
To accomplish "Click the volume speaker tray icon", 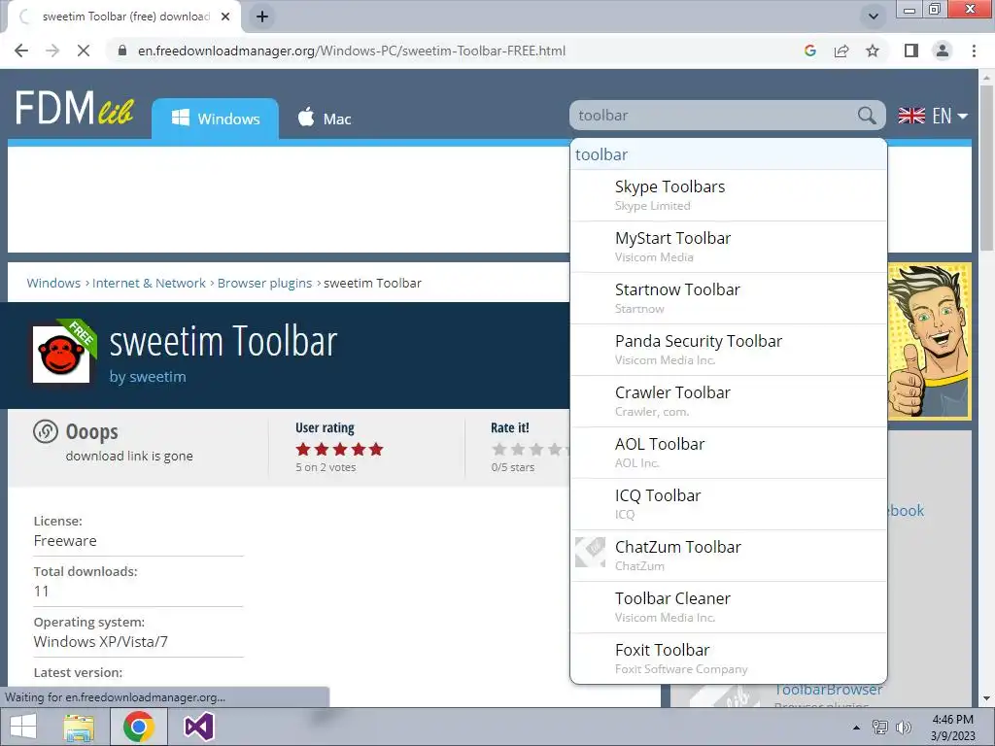I will tap(903, 727).
